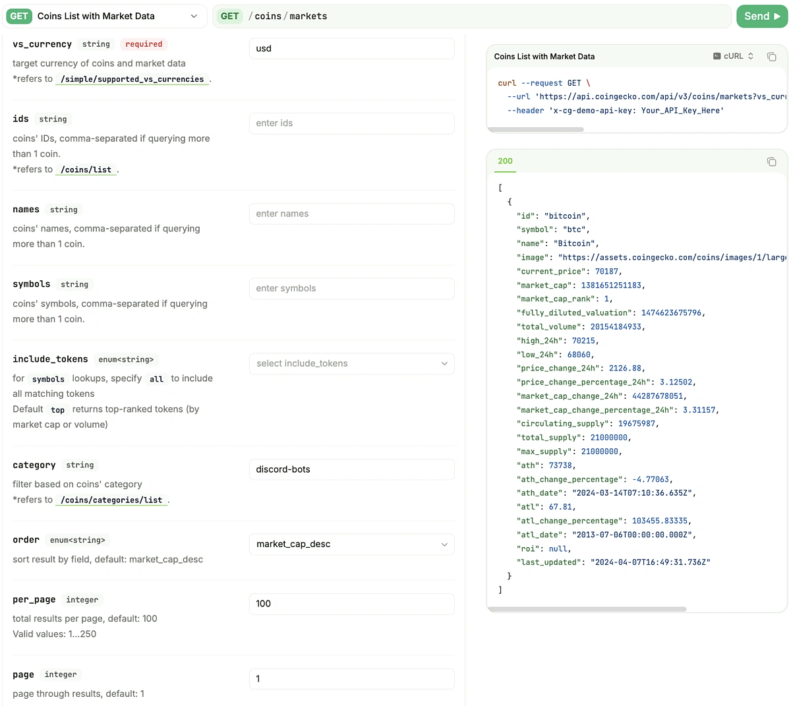Open the /coins/categories/list link

(x=111, y=500)
